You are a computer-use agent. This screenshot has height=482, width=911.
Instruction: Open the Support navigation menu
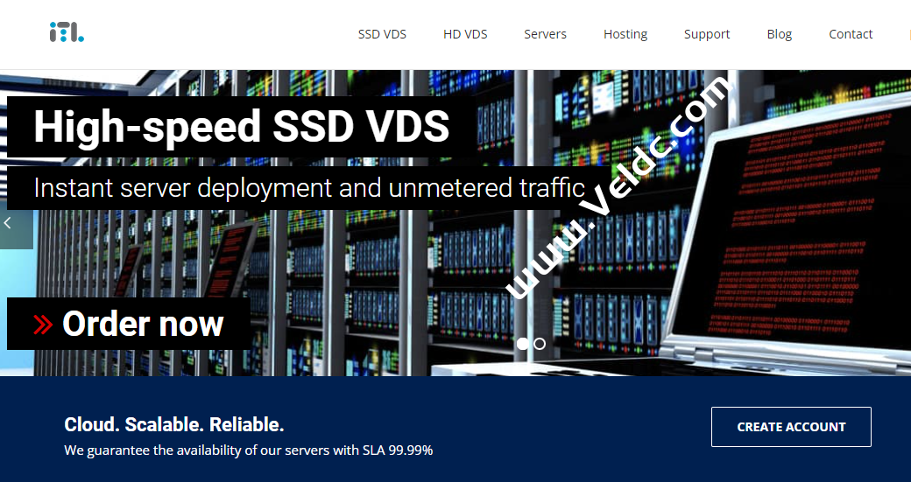[707, 34]
